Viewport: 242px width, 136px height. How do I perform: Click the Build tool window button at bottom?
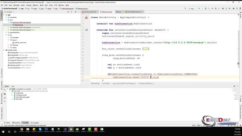coord(25,123)
